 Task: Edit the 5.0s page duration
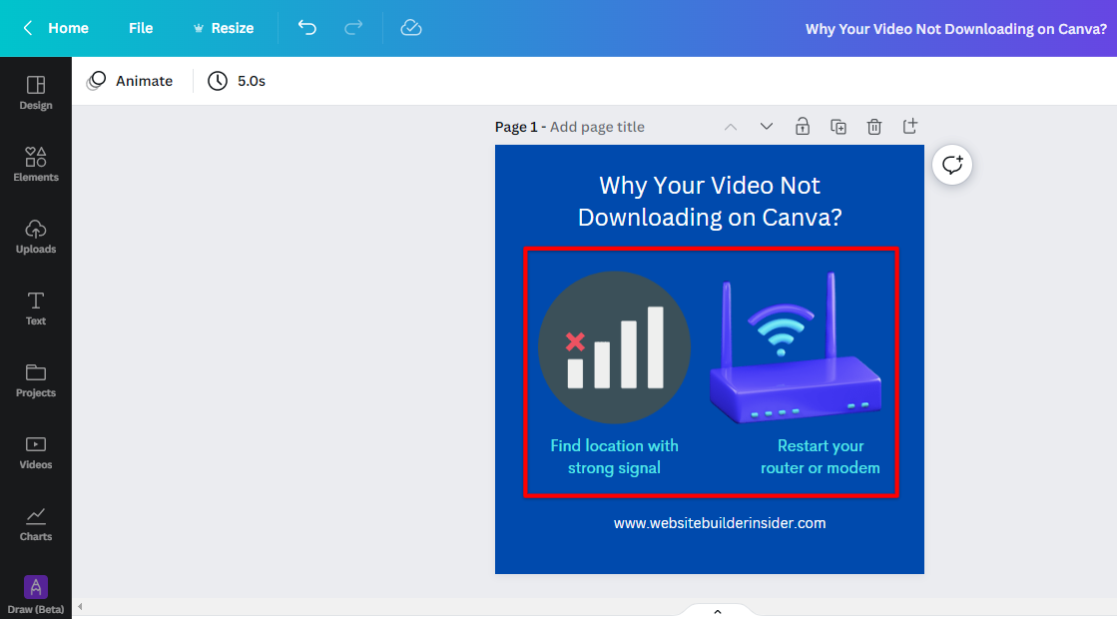coord(238,81)
